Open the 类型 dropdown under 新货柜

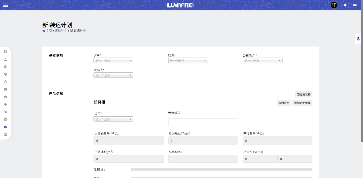tap(113, 119)
